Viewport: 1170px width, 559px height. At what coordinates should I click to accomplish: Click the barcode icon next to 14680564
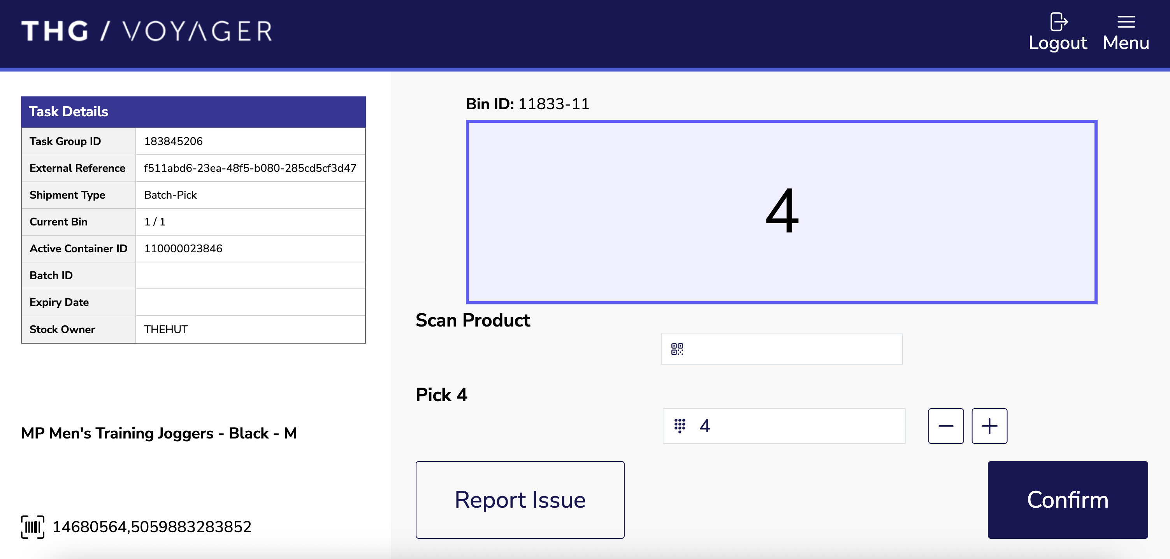pyautogui.click(x=32, y=527)
